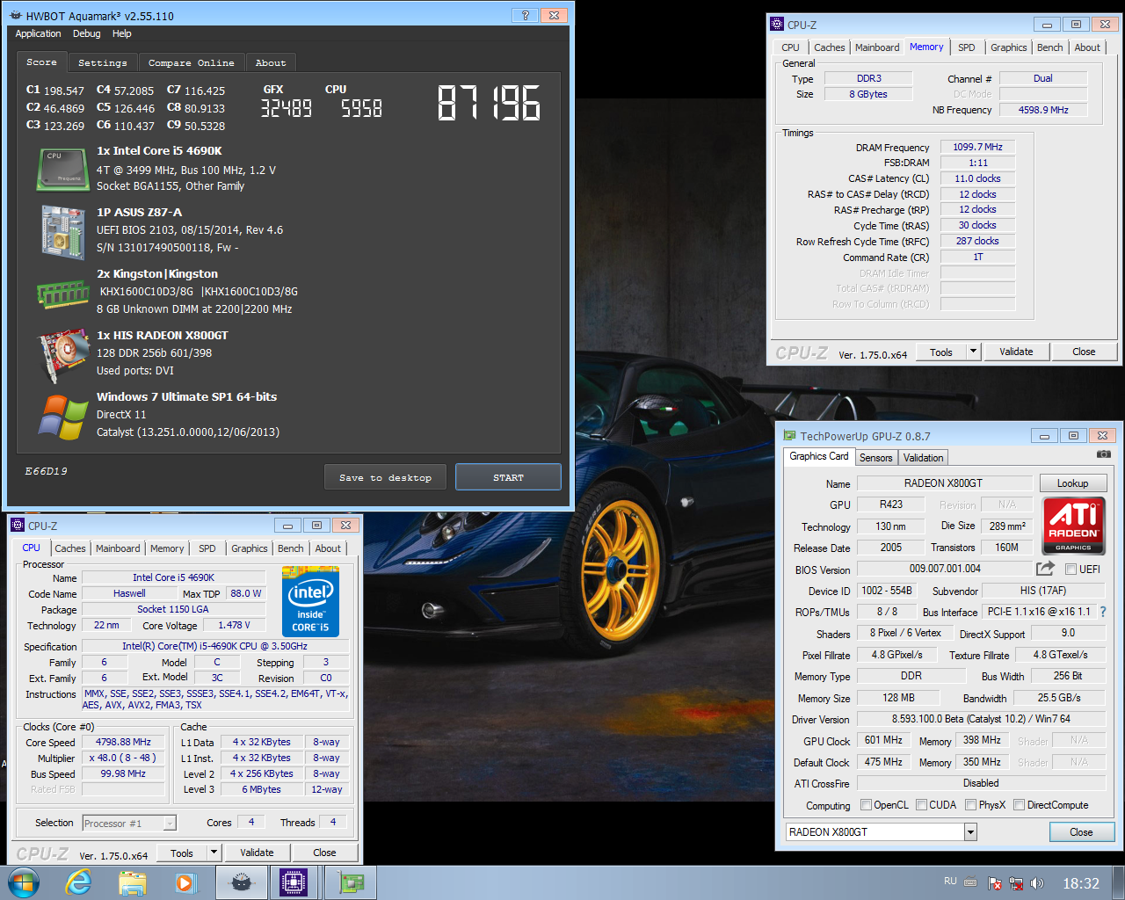Click Close button in GPU-Z
The image size is (1125, 900).
[x=1081, y=832]
